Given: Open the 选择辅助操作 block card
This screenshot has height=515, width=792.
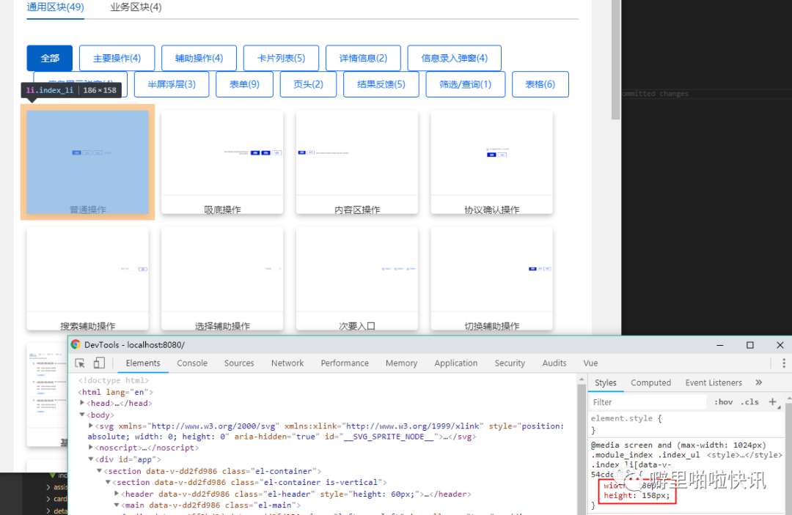Looking at the screenshot, I should pyautogui.click(x=222, y=278).
